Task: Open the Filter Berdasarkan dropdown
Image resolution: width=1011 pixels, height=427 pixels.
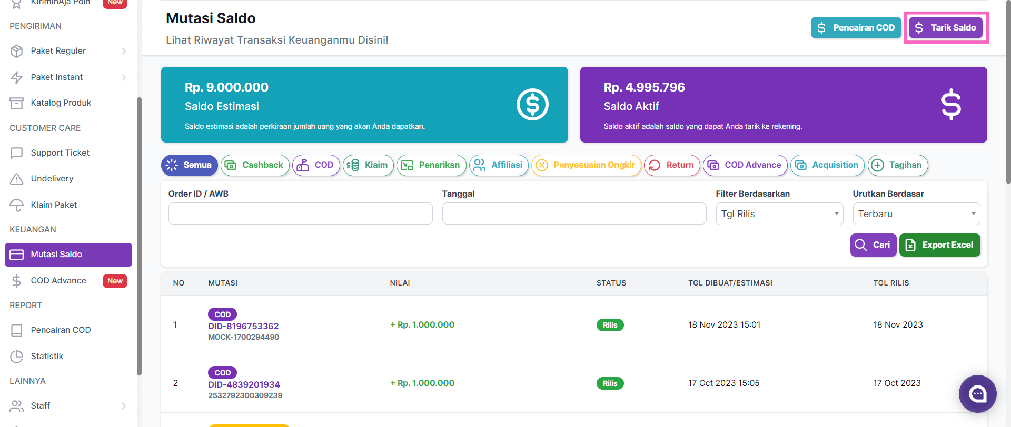Action: [x=779, y=214]
